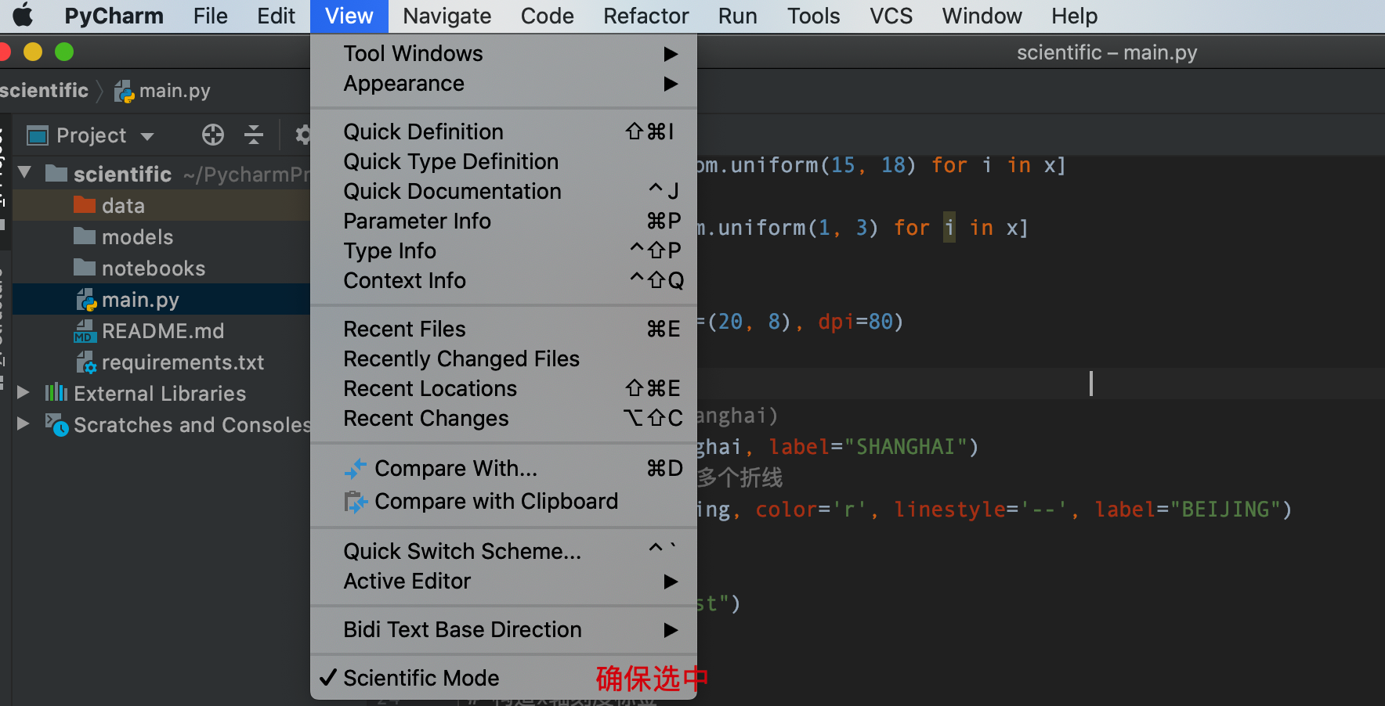The width and height of the screenshot is (1385, 706).
Task: Click the README.md markdown file icon
Action: pyautogui.click(x=85, y=331)
